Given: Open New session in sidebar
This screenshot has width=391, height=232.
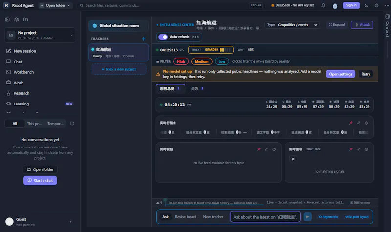Looking at the screenshot, I should (x=40, y=51).
